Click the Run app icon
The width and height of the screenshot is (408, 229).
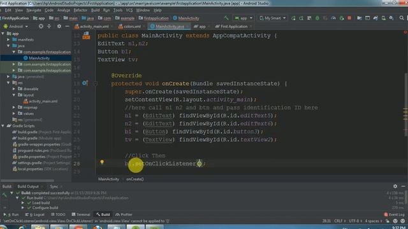coord(293,18)
